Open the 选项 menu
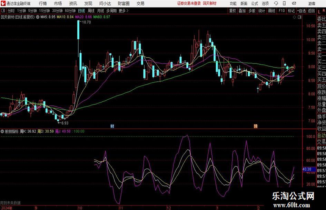Viewport: 326px width, 210px height. [265, 3]
